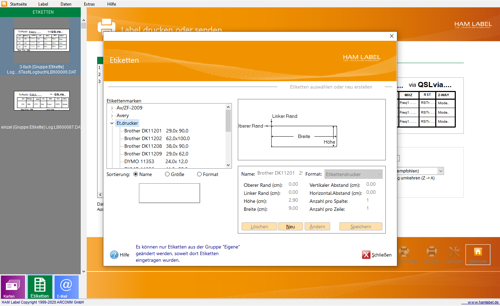Image resolution: width=500 pixels, height=306 pixels.
Task: Click the Name field Brother DK11201
Action: coord(280,173)
